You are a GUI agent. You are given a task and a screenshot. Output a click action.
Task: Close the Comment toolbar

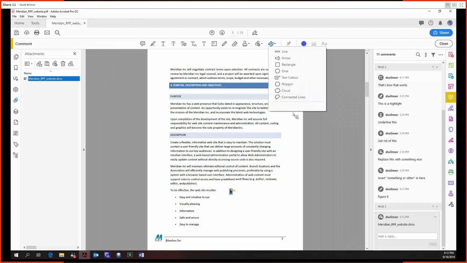click(444, 43)
